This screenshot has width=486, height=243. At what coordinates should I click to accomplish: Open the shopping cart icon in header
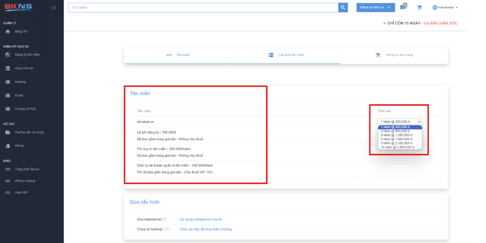pyautogui.click(x=420, y=8)
